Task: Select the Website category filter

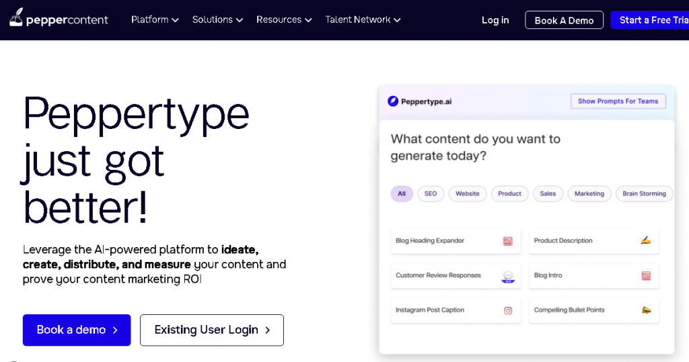Action: pos(468,193)
